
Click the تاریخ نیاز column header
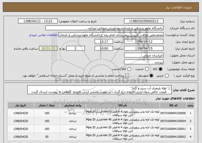pyautogui.click(x=21, y=105)
